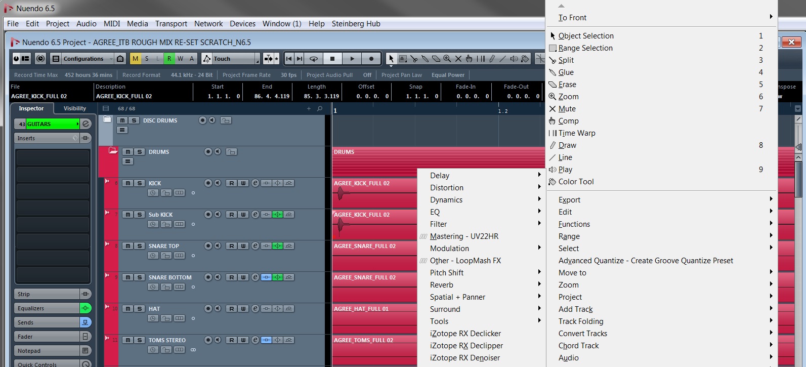
Task: Select the Glue tool from the context menu
Action: 566,72
